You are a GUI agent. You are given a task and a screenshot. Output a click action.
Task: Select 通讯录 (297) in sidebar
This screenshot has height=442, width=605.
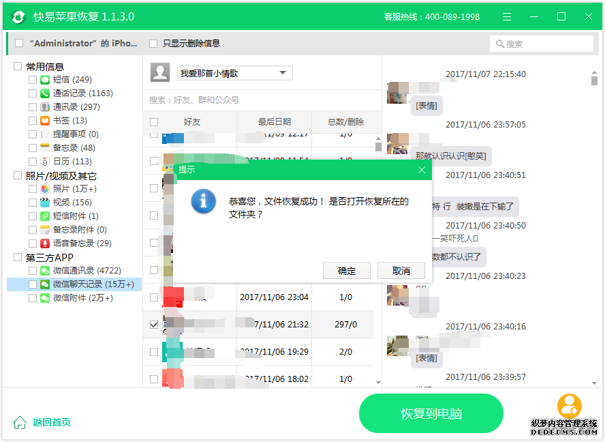[x=76, y=106]
